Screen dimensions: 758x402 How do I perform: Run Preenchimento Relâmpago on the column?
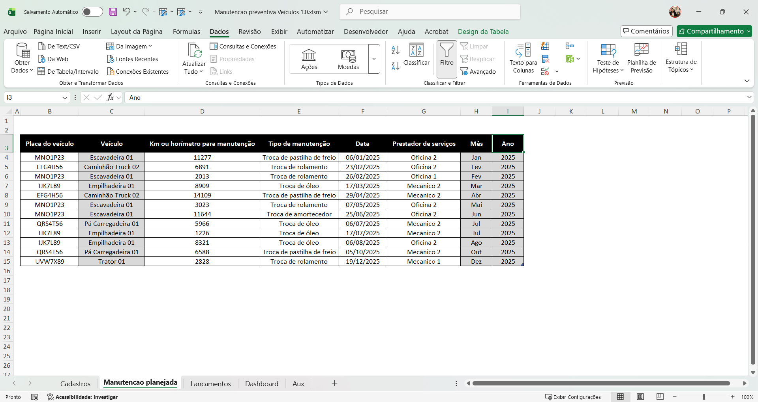(x=545, y=46)
